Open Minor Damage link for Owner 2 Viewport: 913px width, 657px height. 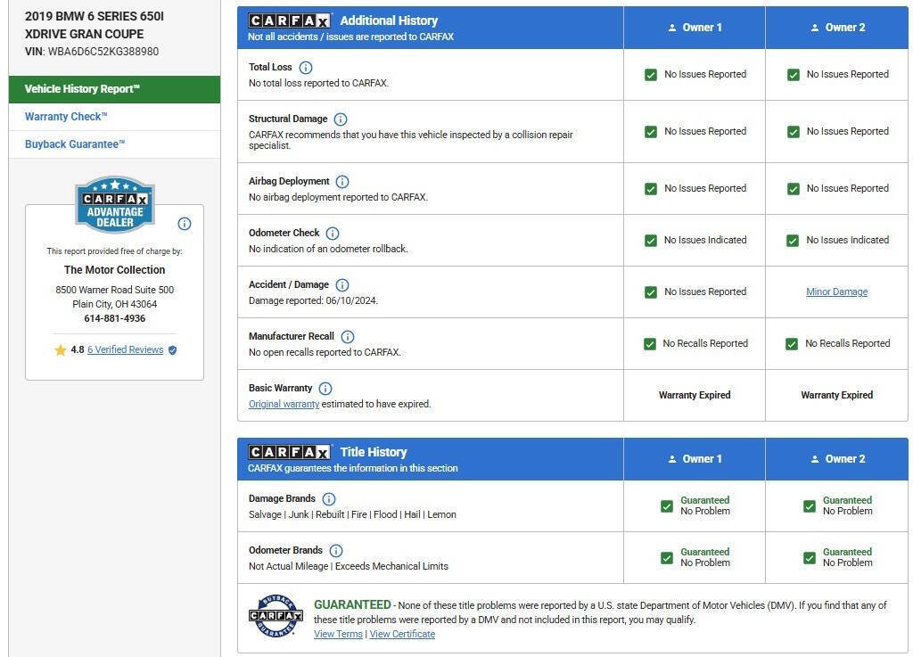(836, 292)
